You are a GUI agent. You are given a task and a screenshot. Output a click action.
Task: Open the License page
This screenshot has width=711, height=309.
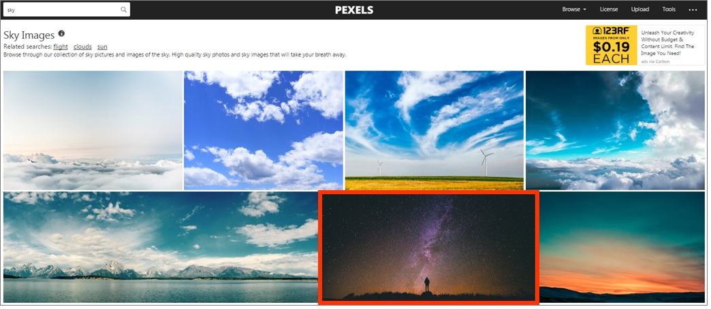pos(609,10)
